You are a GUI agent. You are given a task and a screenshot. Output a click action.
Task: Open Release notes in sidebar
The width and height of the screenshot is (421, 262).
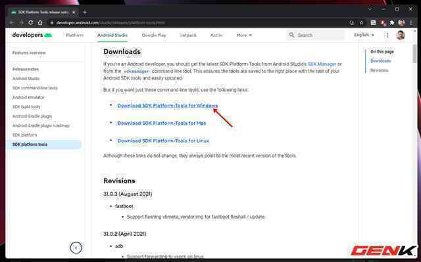point(26,69)
